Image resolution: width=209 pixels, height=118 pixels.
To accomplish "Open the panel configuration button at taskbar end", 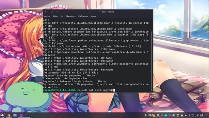I will pyautogui.click(x=206, y=115).
